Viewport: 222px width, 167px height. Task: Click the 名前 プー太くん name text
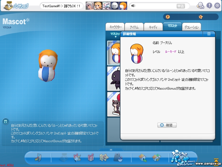pyautogui.click(x=162, y=43)
